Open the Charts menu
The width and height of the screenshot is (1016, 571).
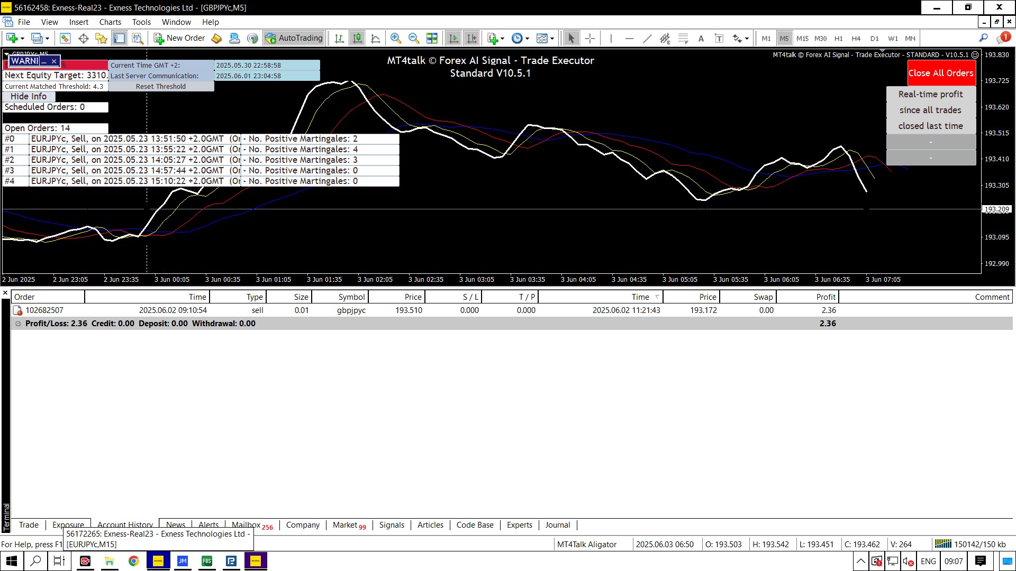[x=110, y=22]
